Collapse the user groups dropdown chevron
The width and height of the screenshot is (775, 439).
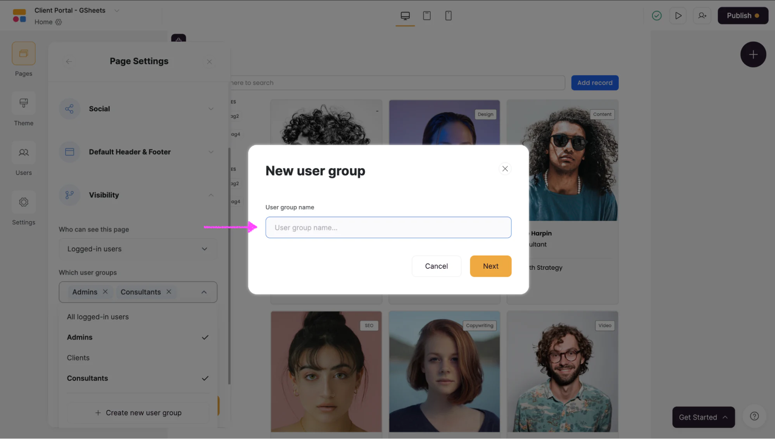click(204, 292)
